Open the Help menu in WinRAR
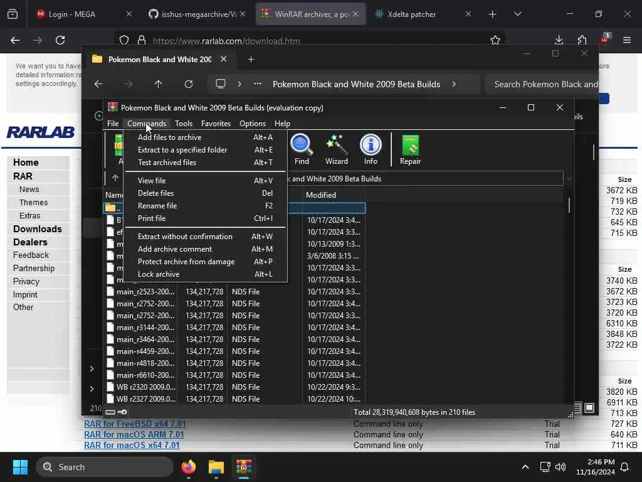The width and height of the screenshot is (642, 482). [282, 124]
